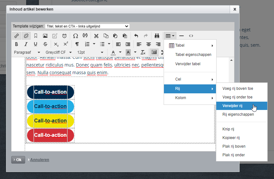The image size is (274, 179).
Task: Undo the last action
Action: (x=136, y=36)
